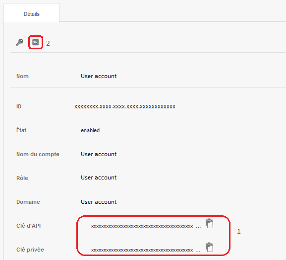Click the Domaine label
Screen dimensions: 286x260
point(28,202)
